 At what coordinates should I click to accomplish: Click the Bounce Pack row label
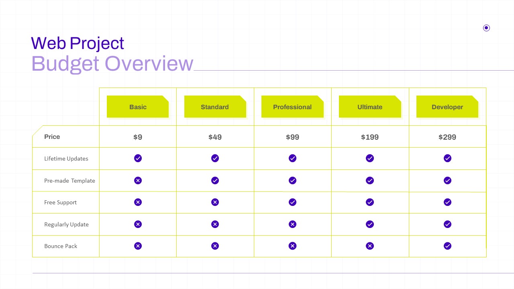click(x=61, y=246)
